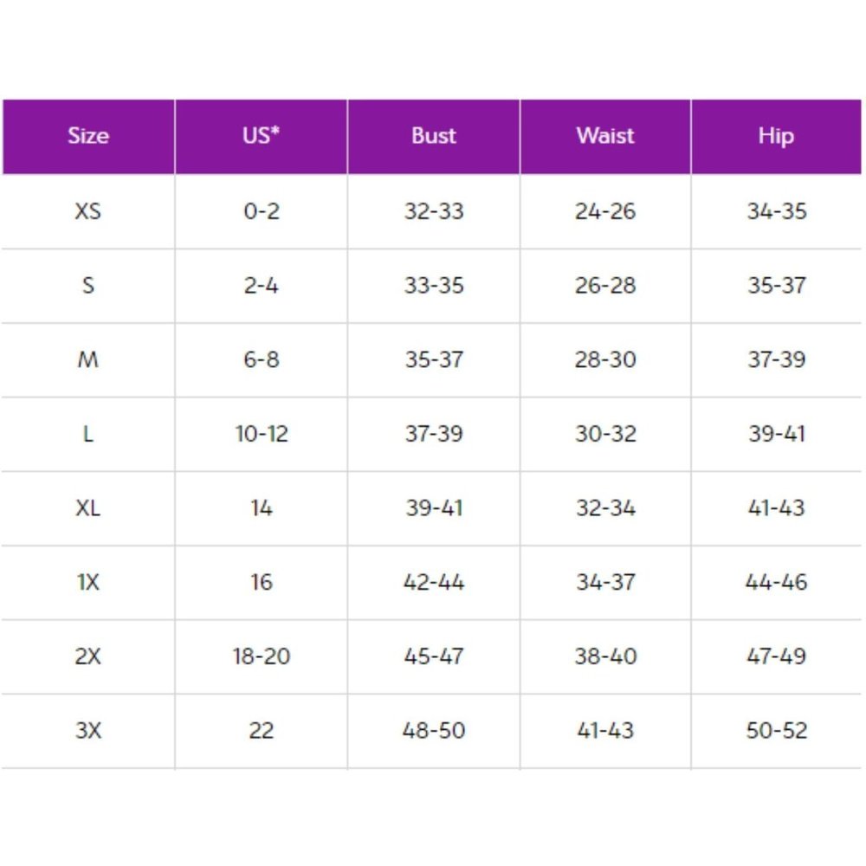Select the 3X size row label
The width and height of the screenshot is (866, 866).
click(88, 730)
